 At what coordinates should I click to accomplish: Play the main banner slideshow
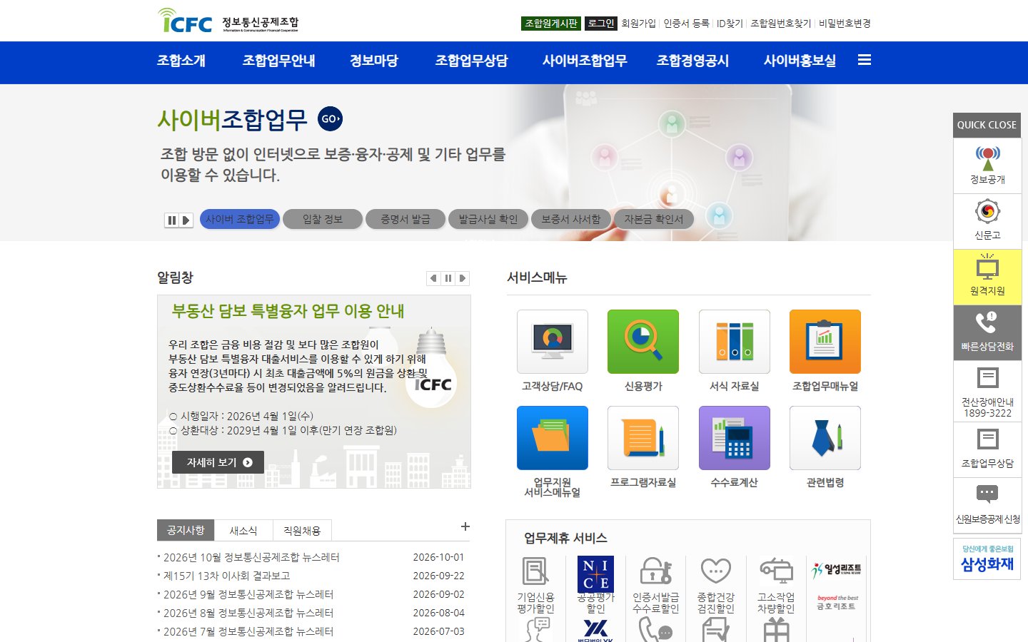pyautogui.click(x=186, y=220)
